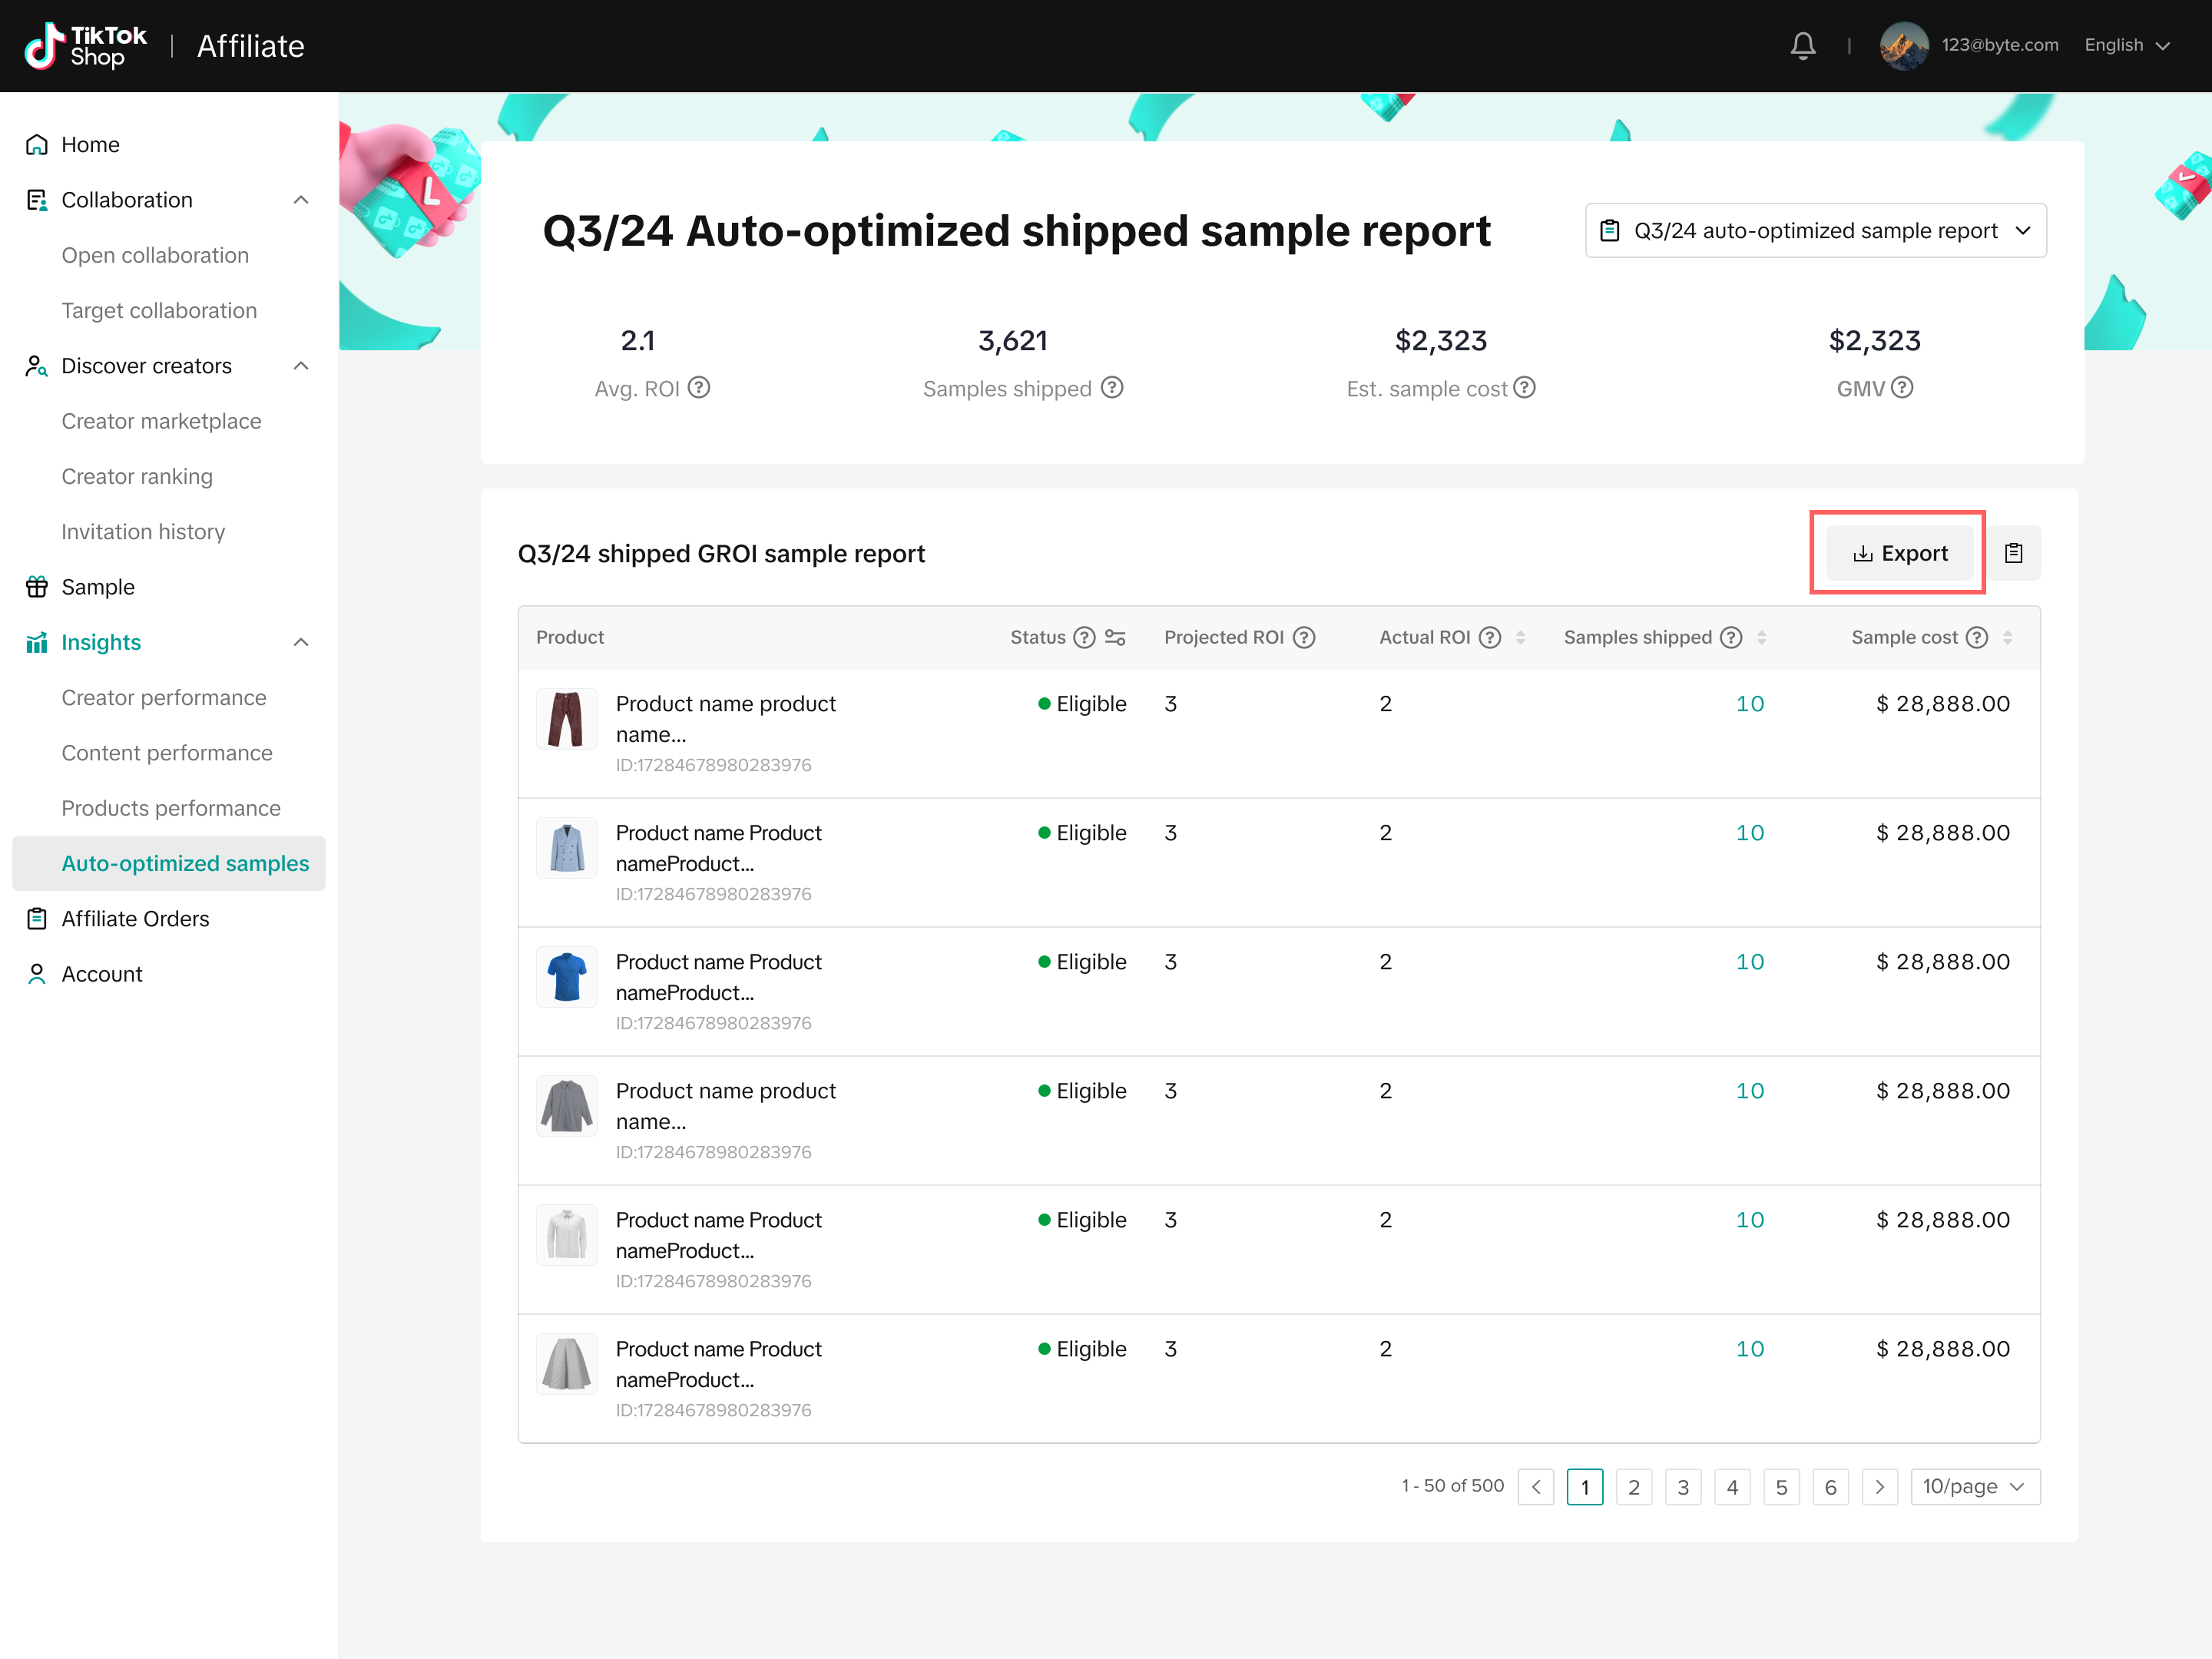2212x1659 pixels.
Task: Sort by Samples shipped column arrows
Action: [1762, 638]
